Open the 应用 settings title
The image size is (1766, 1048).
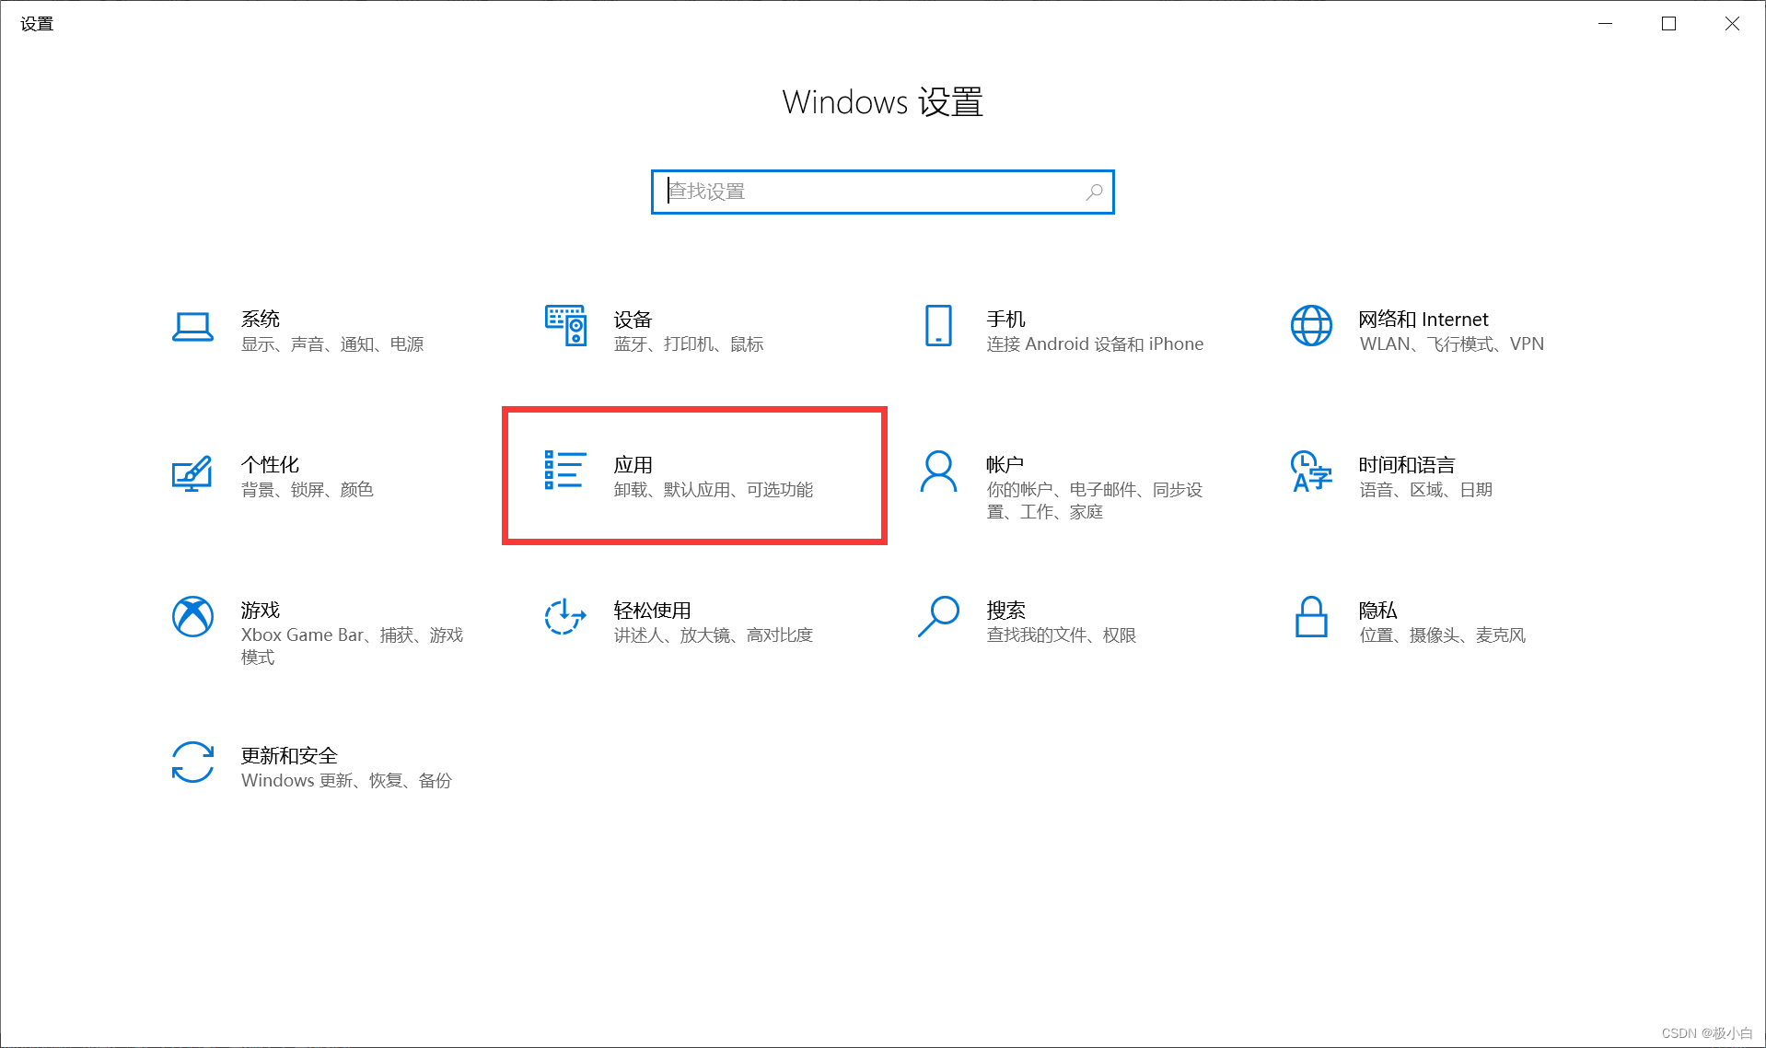click(x=633, y=464)
